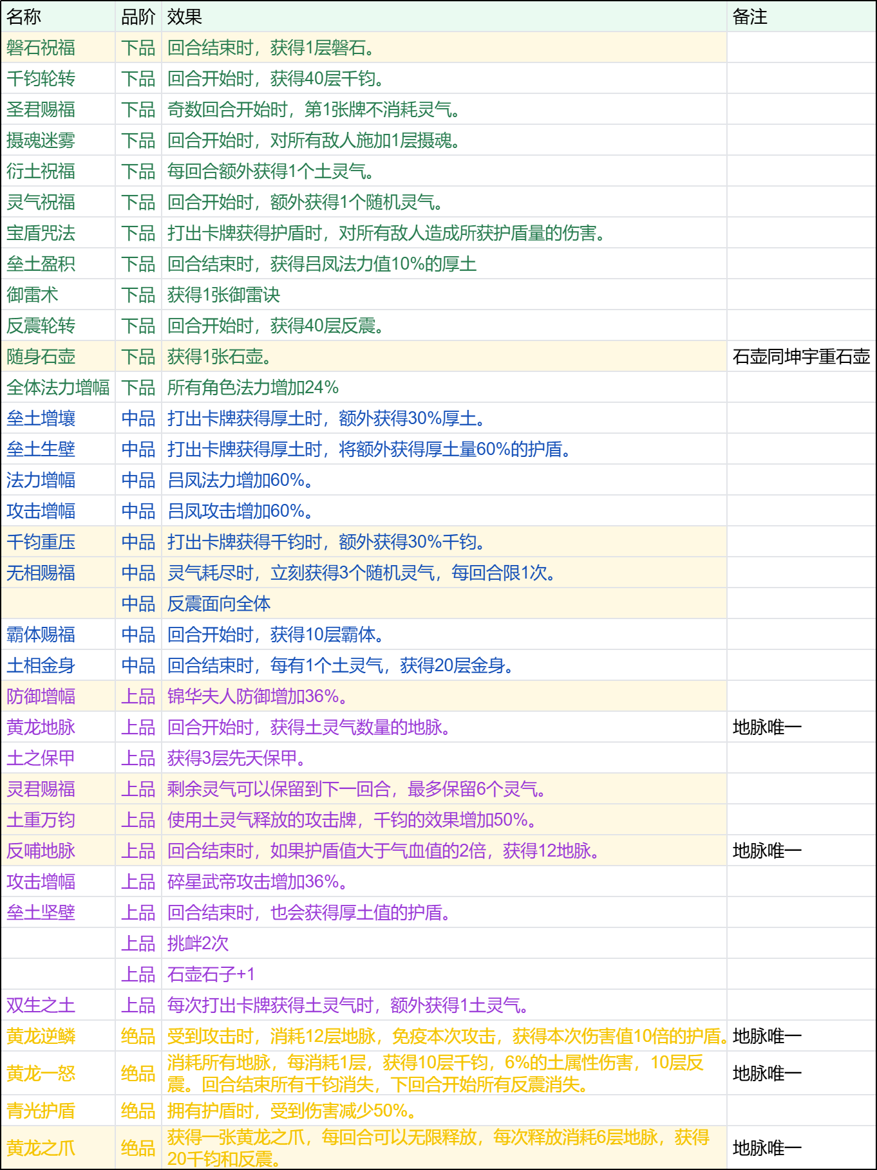Click the effect text '碎星武帝攻击增加36%。'

[x=258, y=882]
